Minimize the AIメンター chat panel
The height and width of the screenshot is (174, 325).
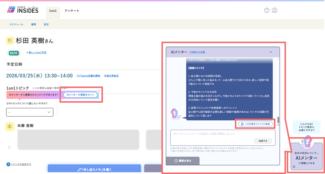[x=271, y=52]
